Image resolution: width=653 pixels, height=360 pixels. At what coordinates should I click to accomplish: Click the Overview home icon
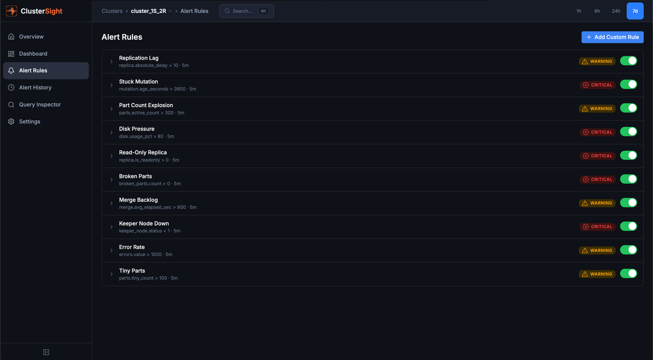click(x=11, y=37)
